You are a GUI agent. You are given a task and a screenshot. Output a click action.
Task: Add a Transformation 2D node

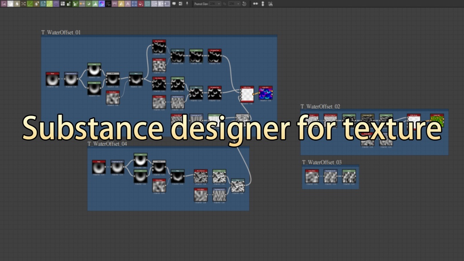[134, 4]
